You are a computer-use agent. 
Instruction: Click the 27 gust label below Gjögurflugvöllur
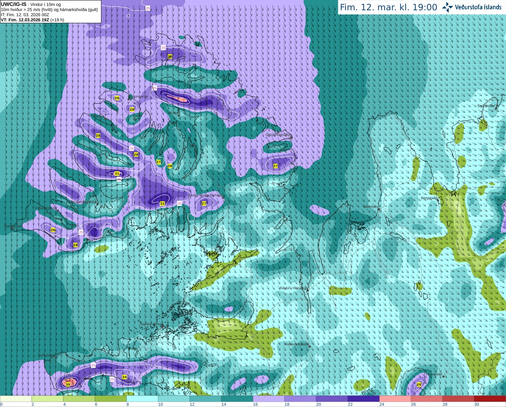(276, 166)
